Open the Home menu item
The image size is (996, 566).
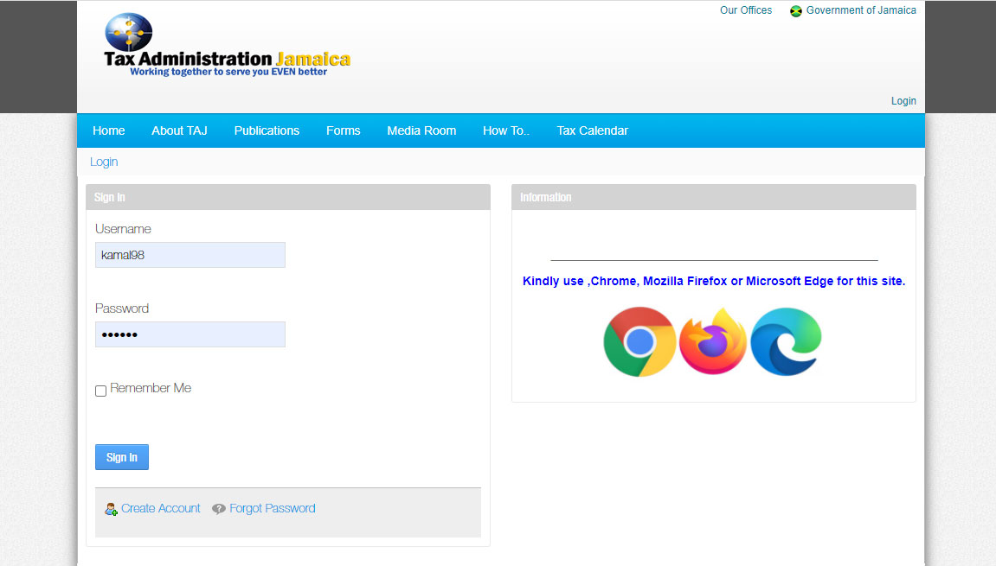109,130
